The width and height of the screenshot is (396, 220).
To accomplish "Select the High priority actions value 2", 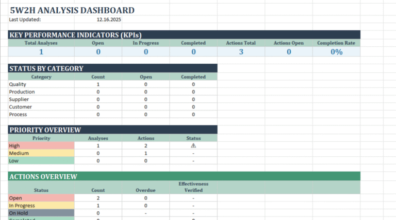I will [x=146, y=146].
